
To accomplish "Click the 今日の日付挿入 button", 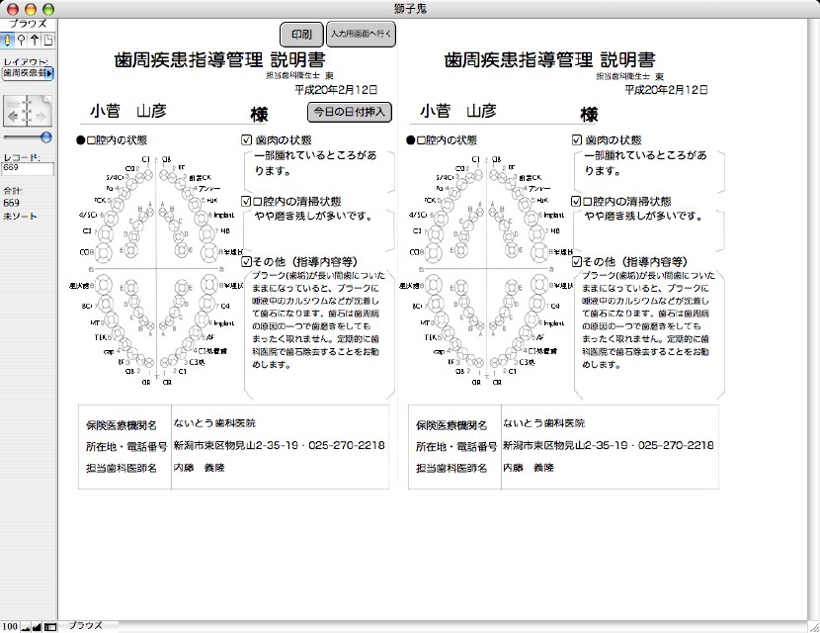I will point(350,112).
